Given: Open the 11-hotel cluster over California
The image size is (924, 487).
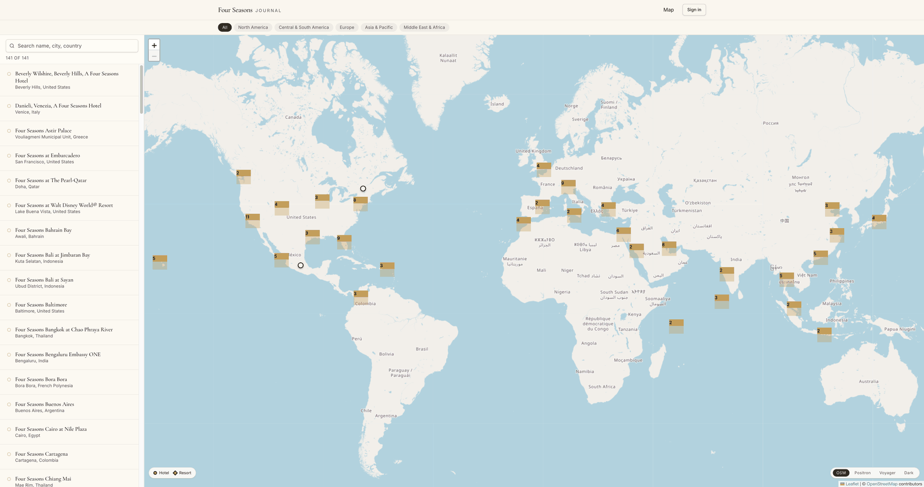Looking at the screenshot, I should click(252, 221).
